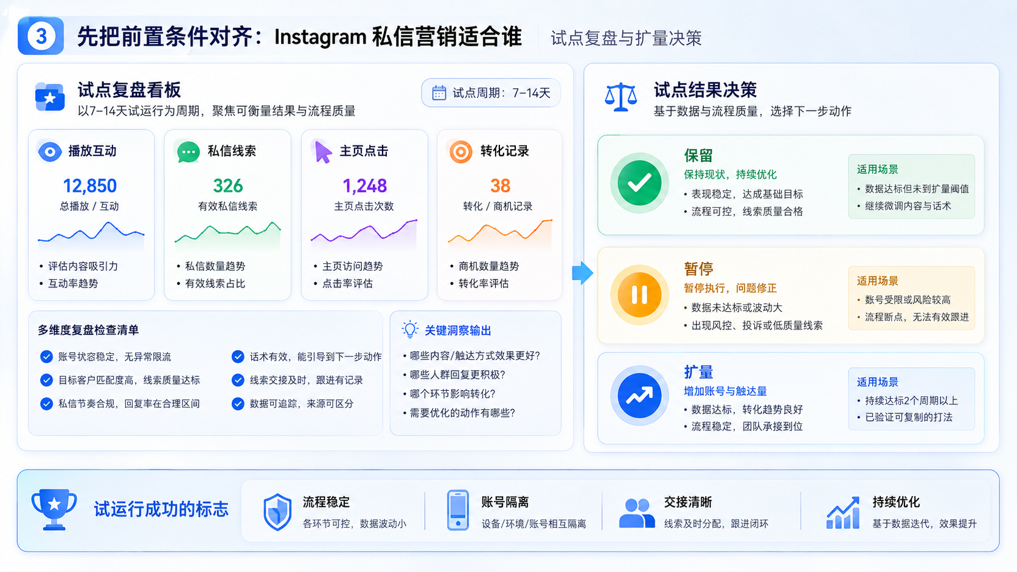Toggle the 私信节奏合规 checklist check

click(x=46, y=404)
